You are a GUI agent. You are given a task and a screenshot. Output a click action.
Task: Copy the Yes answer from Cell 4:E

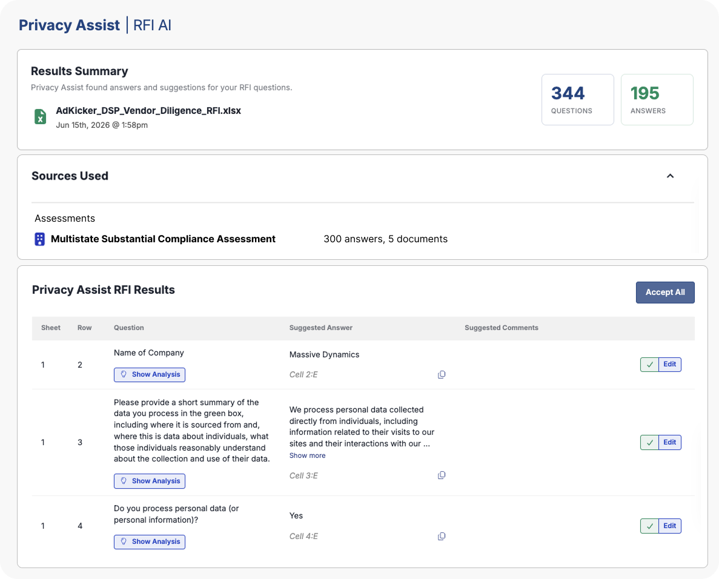pyautogui.click(x=442, y=536)
